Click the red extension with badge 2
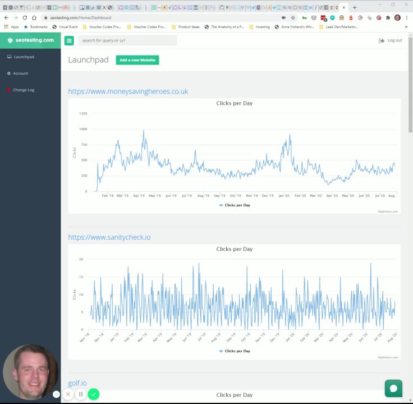413x404 pixels. [x=323, y=18]
